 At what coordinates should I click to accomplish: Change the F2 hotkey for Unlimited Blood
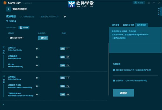(65, 57)
